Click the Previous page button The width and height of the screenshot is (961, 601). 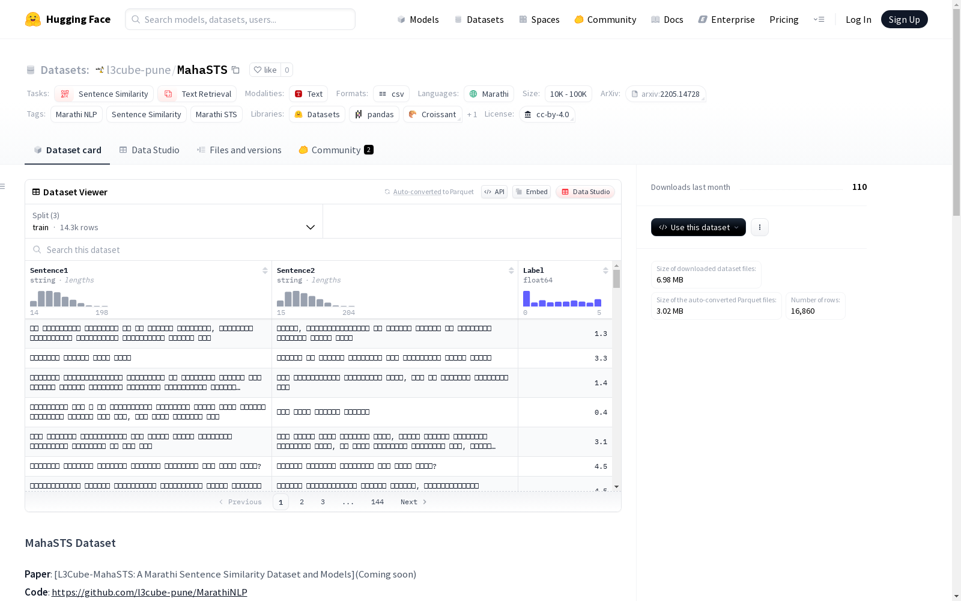pos(240,502)
